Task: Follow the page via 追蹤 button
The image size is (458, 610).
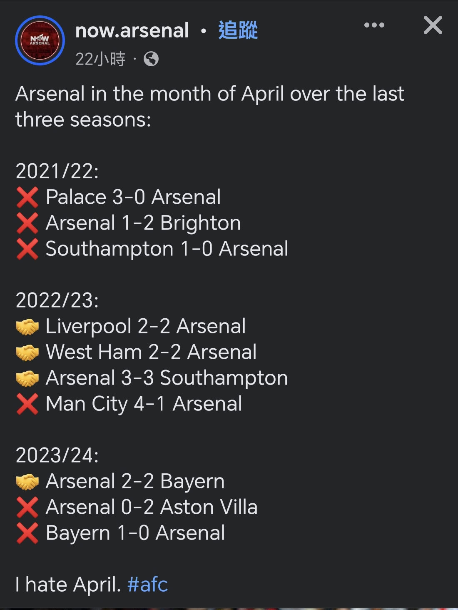Action: click(238, 30)
